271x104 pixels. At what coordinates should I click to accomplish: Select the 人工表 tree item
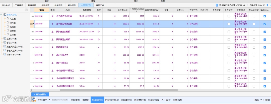click(x=13, y=19)
